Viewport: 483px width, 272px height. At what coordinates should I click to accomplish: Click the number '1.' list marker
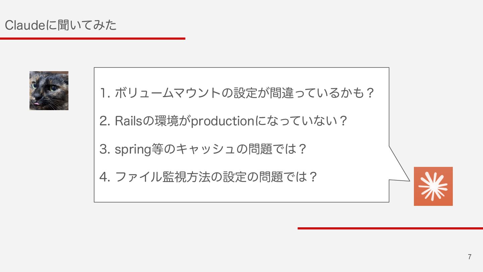click(105, 93)
